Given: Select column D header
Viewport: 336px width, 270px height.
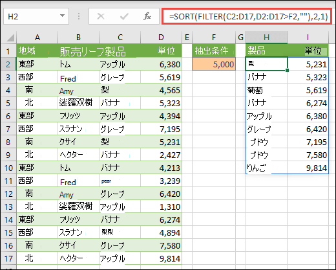Looking at the screenshot, I should (161, 38).
